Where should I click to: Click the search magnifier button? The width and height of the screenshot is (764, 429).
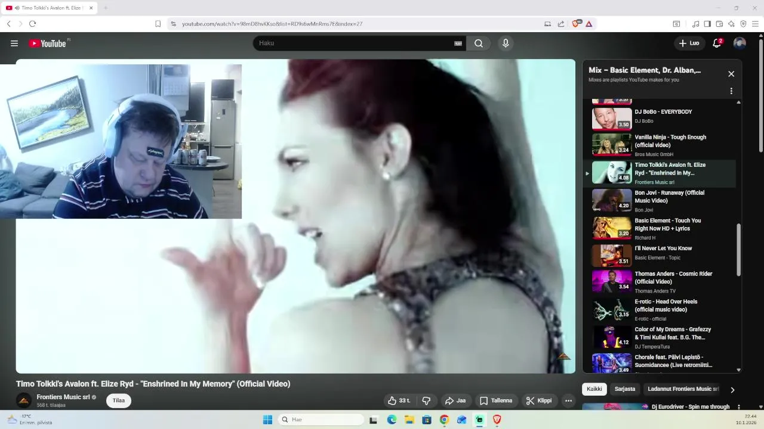[479, 43]
